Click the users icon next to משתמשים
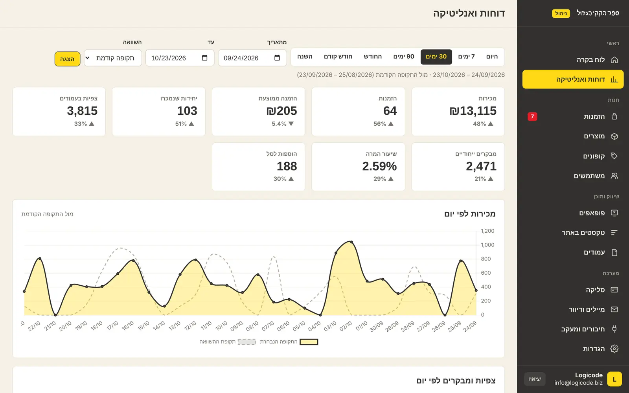Image resolution: width=629 pixels, height=393 pixels. click(614, 176)
